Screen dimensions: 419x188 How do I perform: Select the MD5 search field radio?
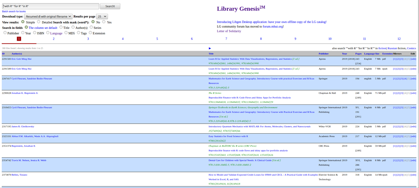pos(66,33)
